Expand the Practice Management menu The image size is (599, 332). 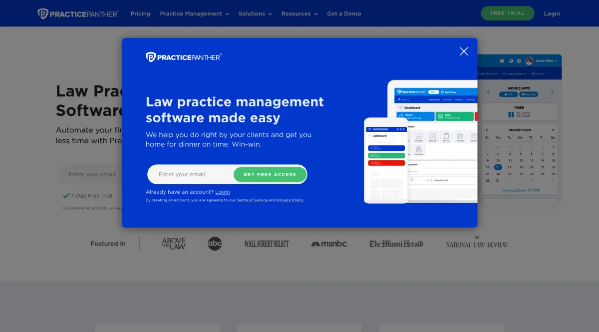194,13
